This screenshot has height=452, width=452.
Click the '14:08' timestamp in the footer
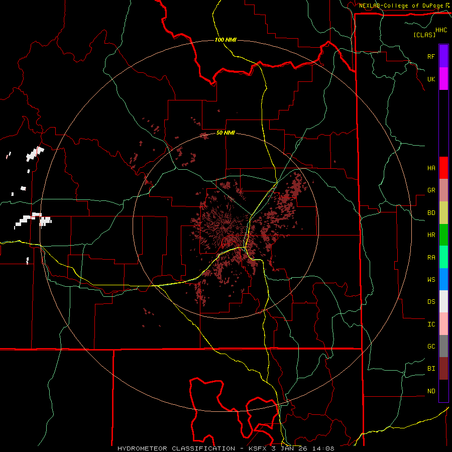pyautogui.click(x=324, y=448)
